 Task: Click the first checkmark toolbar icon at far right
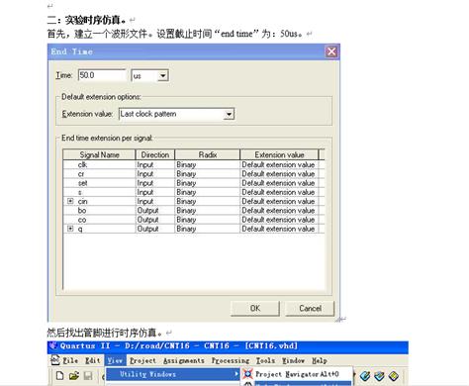click(365, 375)
